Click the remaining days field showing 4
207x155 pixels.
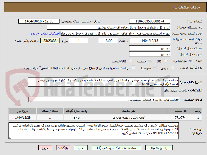[x=78, y=41]
